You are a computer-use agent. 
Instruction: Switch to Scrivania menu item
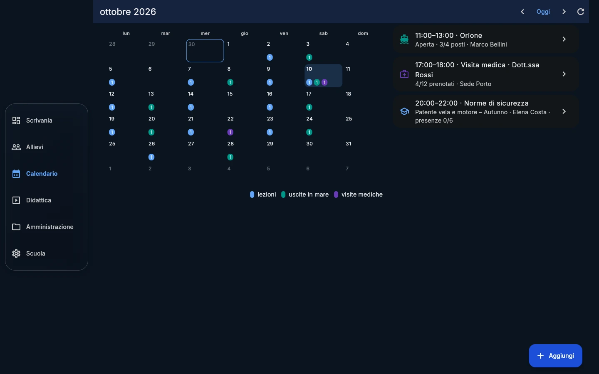click(47, 121)
